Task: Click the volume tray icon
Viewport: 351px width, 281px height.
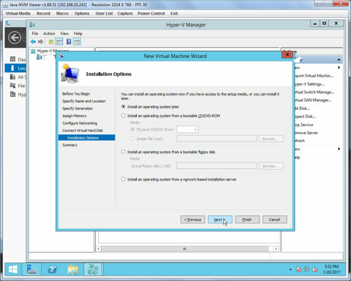Action: [x=314, y=269]
